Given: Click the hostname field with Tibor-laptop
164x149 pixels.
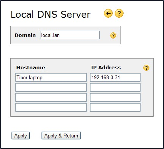Looking at the screenshot, I should pyautogui.click(x=51, y=77).
